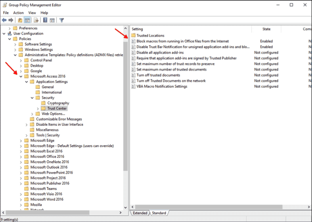Select Disable Trust Bar Notification for unsigned add-ins
The width and height of the screenshot is (312, 222).
point(193,47)
